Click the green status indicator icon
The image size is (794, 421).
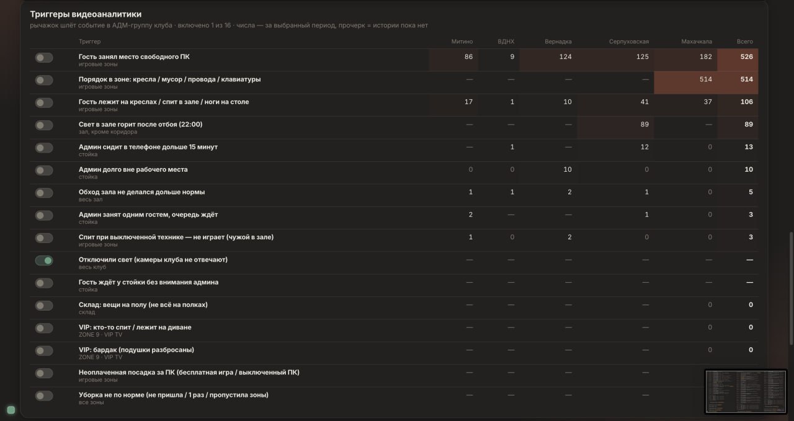[11, 410]
